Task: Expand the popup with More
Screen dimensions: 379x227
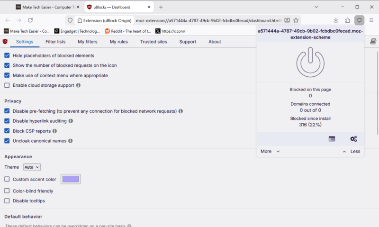Action: 270,151
